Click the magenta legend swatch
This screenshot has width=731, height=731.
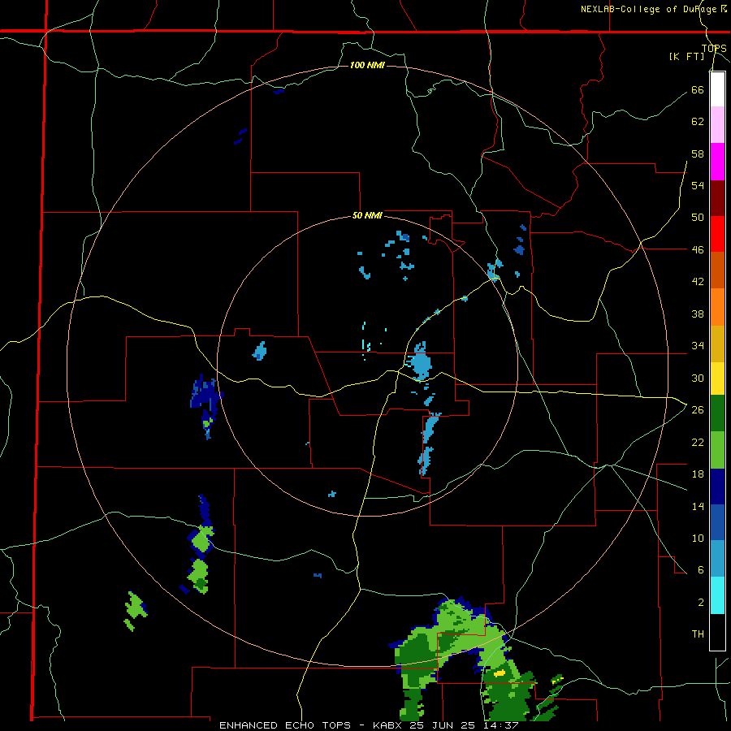717,162
